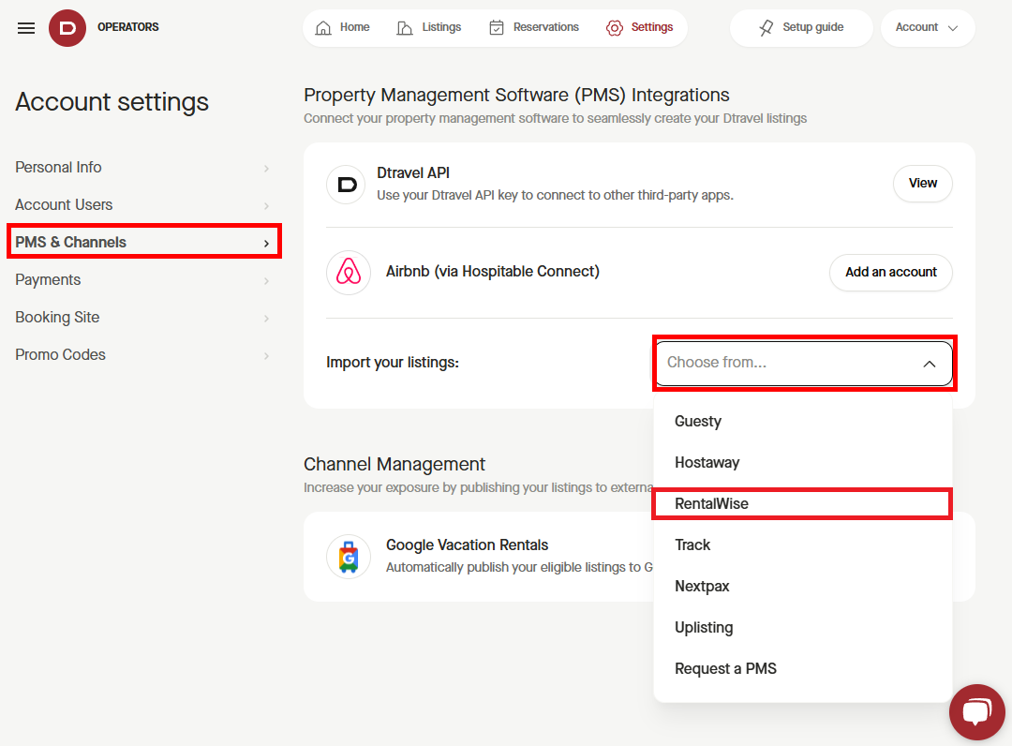Click the Dtravel red logo
Screen dimensions: 1012x746
pos(67,28)
